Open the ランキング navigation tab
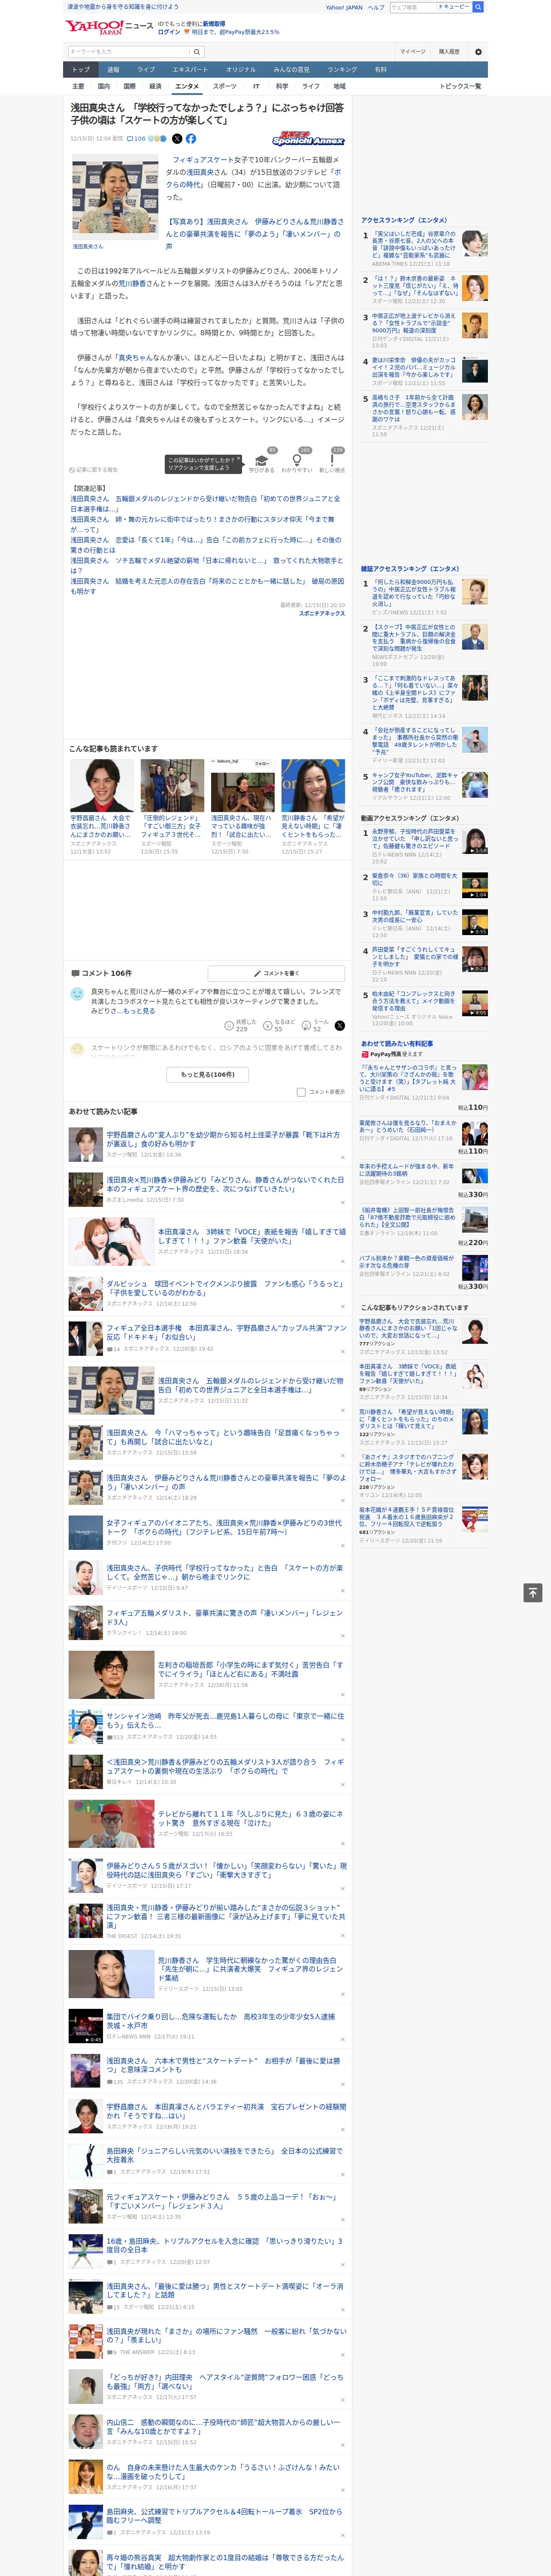 pyautogui.click(x=342, y=69)
